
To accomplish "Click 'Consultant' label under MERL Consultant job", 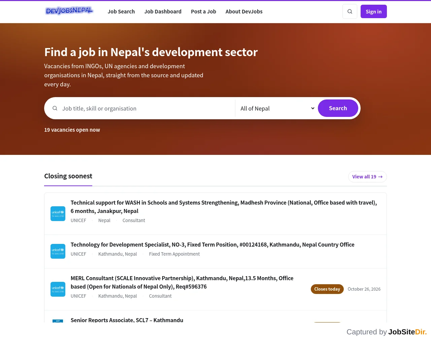I will click(x=160, y=296).
